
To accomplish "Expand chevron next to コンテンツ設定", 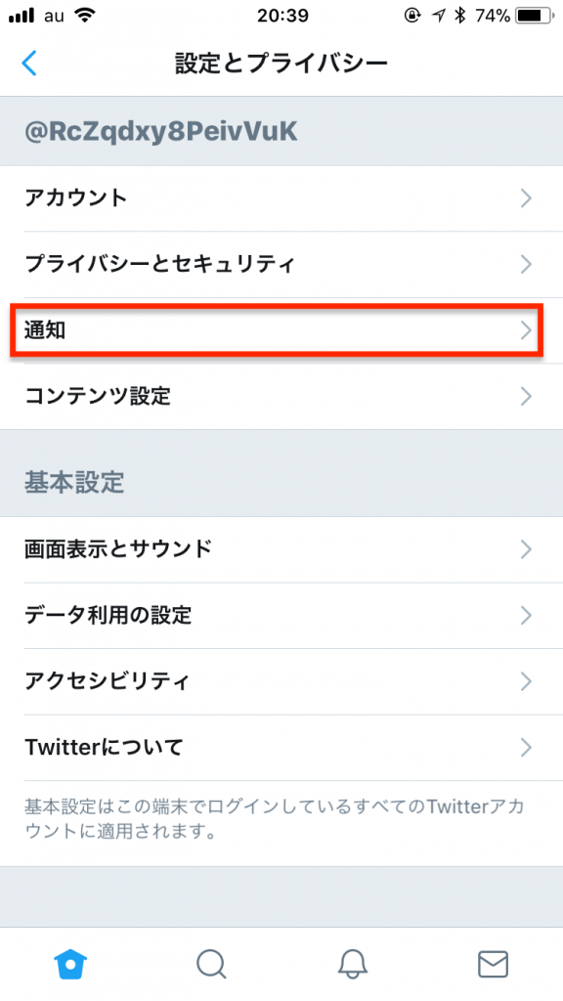I will (x=526, y=396).
